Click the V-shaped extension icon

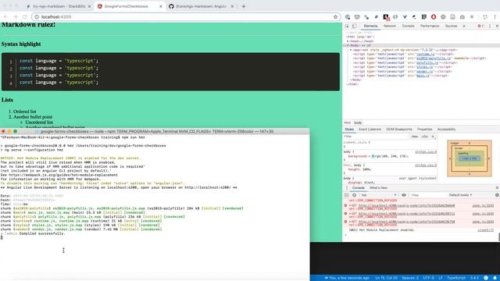pyautogui.click(x=405, y=17)
